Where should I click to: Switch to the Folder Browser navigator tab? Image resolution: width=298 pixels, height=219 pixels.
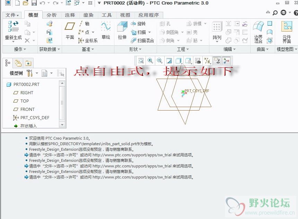[x=18, y=63]
